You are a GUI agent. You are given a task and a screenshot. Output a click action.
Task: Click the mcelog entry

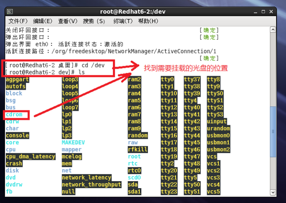tap(72, 157)
